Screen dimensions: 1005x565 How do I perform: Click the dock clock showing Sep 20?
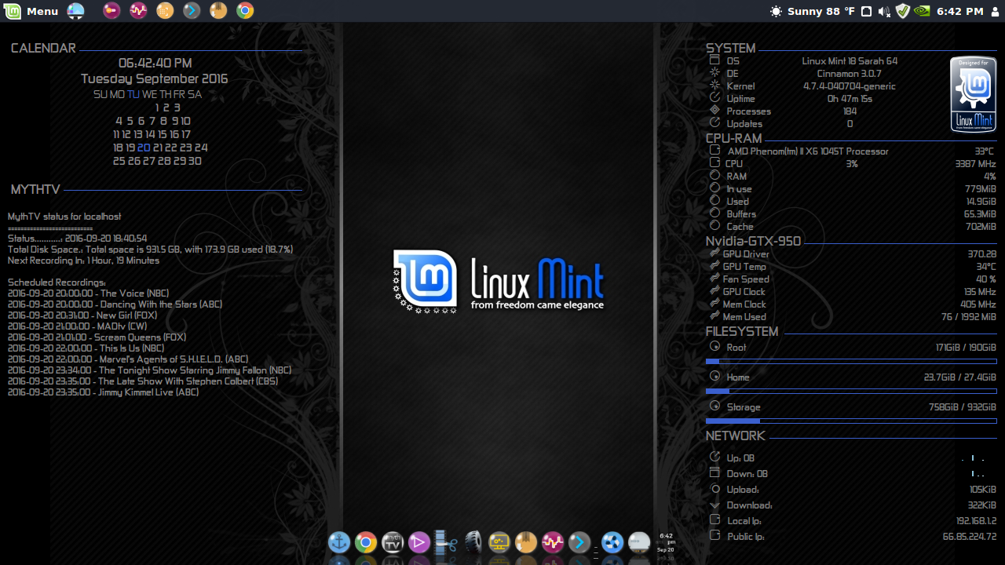click(x=666, y=542)
